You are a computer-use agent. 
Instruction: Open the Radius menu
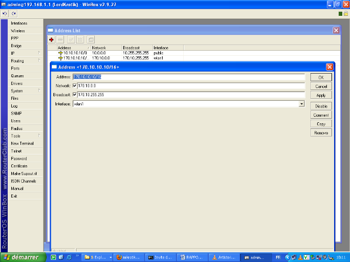pos(26,128)
